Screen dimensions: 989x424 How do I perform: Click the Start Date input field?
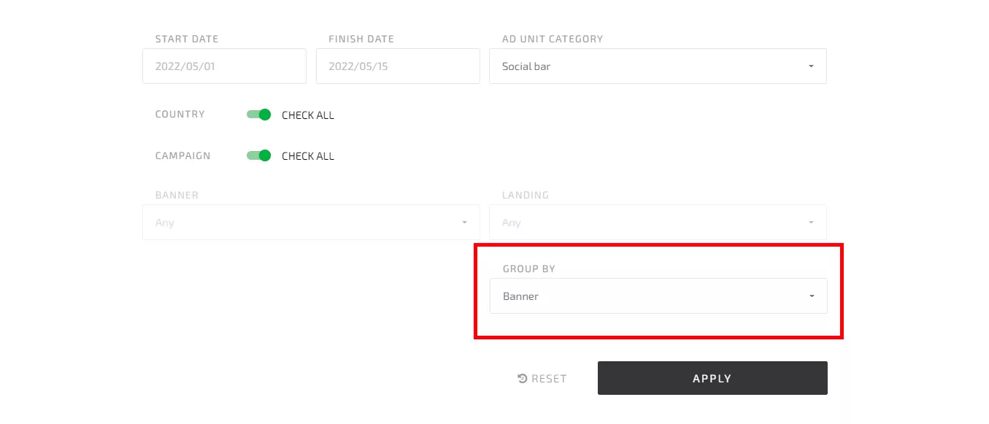click(x=224, y=66)
